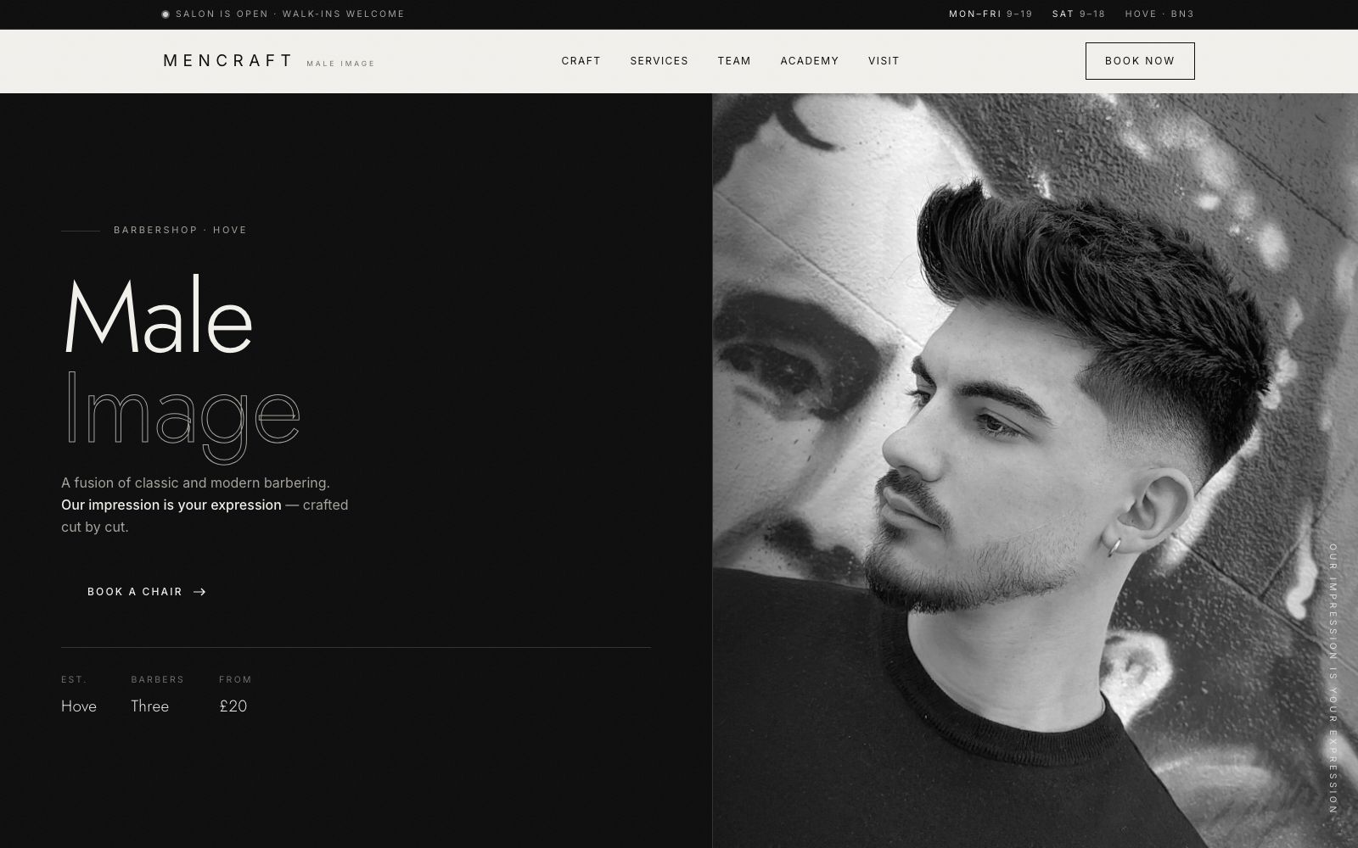Select Academy in the nav bar

tap(809, 61)
